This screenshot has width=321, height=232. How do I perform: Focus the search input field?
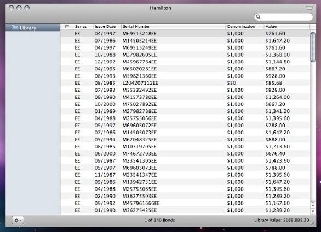point(284,17)
